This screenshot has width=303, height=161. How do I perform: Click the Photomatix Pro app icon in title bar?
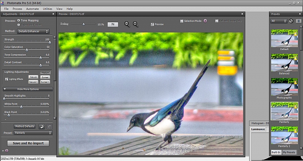pyautogui.click(x=3, y=3)
